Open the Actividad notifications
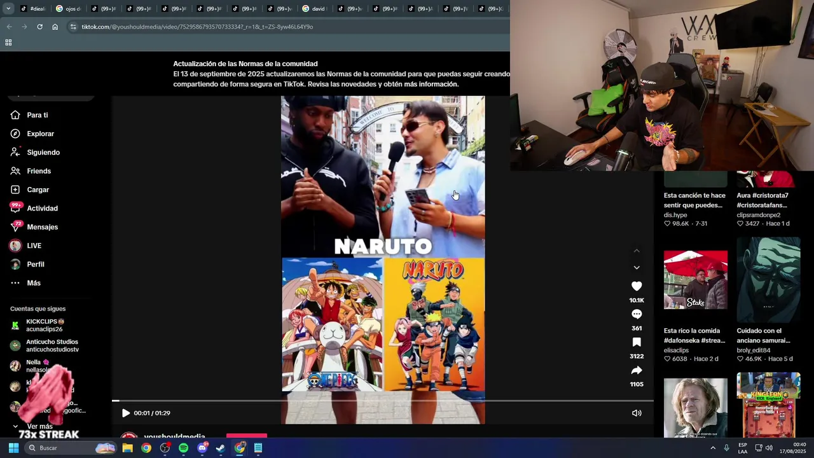The width and height of the screenshot is (814, 458). click(x=34, y=208)
